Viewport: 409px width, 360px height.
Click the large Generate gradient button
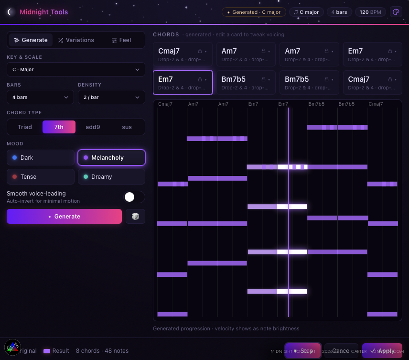click(x=64, y=217)
